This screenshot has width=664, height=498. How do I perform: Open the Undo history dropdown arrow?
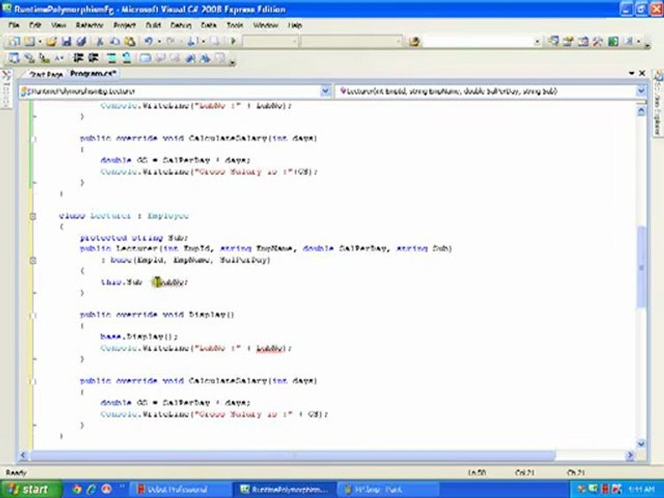pos(159,41)
